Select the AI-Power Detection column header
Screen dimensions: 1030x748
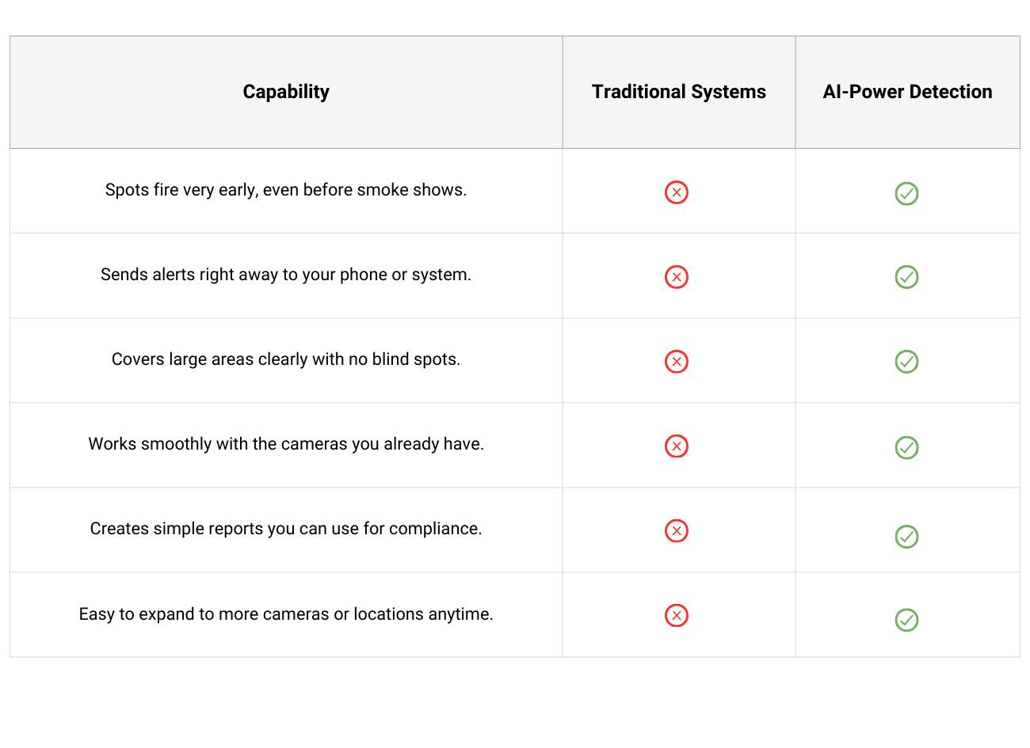(x=907, y=92)
